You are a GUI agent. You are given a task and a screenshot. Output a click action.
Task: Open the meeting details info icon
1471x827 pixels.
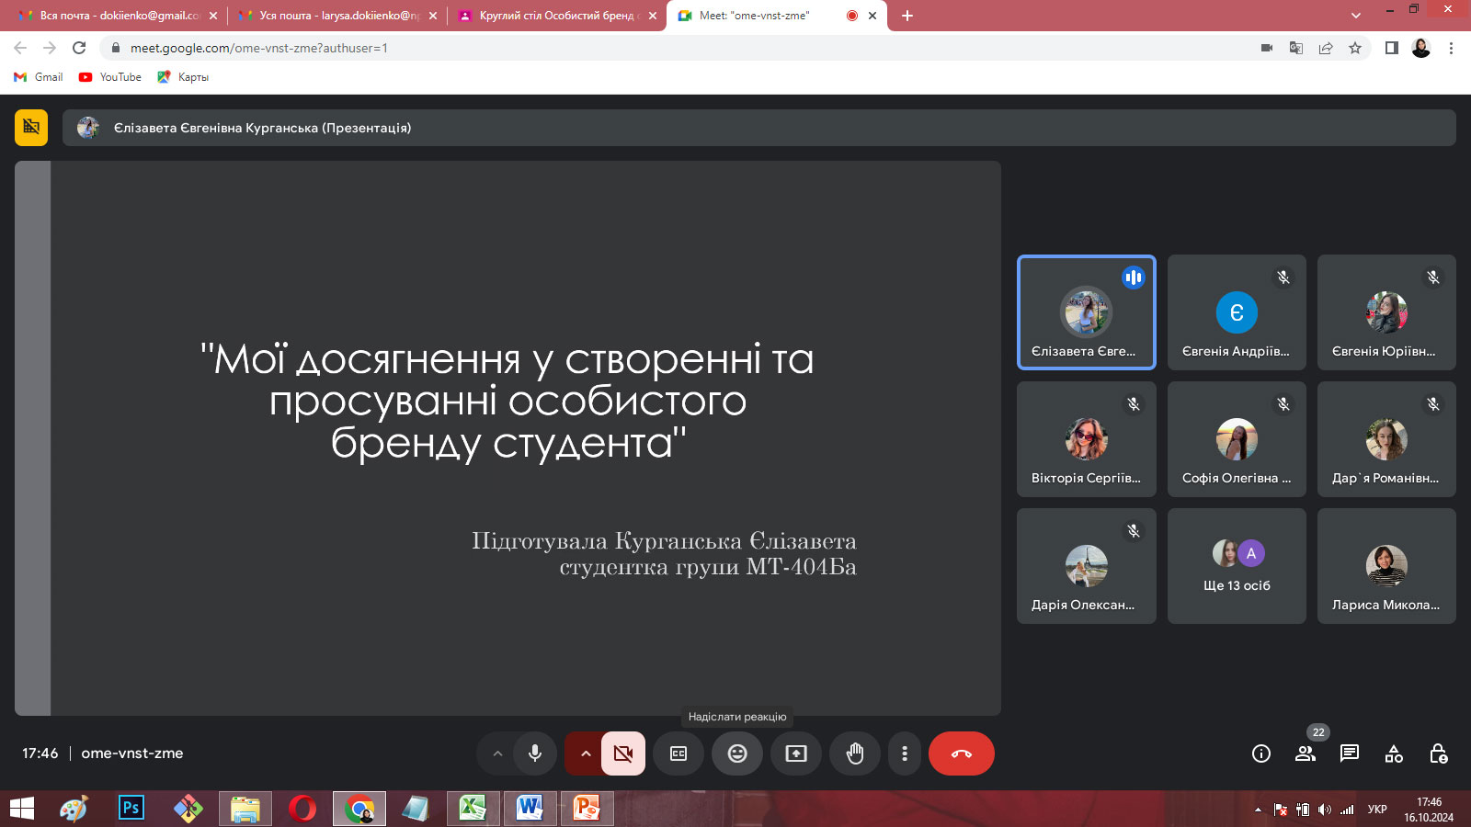click(1261, 753)
